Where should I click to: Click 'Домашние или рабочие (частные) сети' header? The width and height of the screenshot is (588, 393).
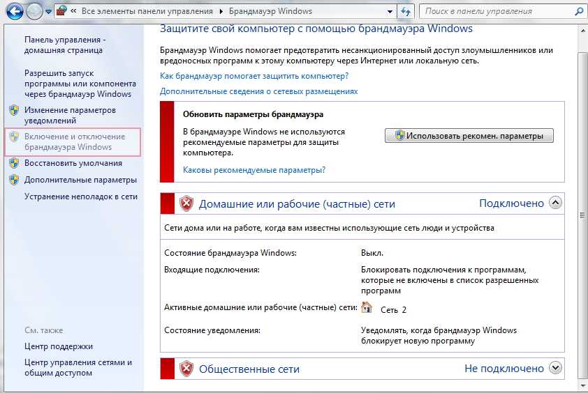pyautogui.click(x=297, y=204)
